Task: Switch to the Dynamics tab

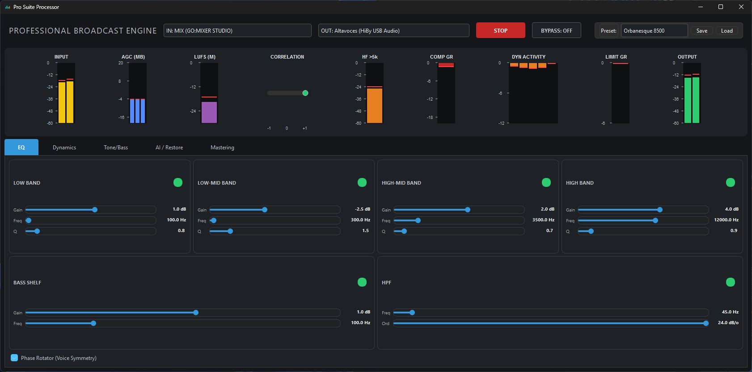Action: tap(64, 148)
